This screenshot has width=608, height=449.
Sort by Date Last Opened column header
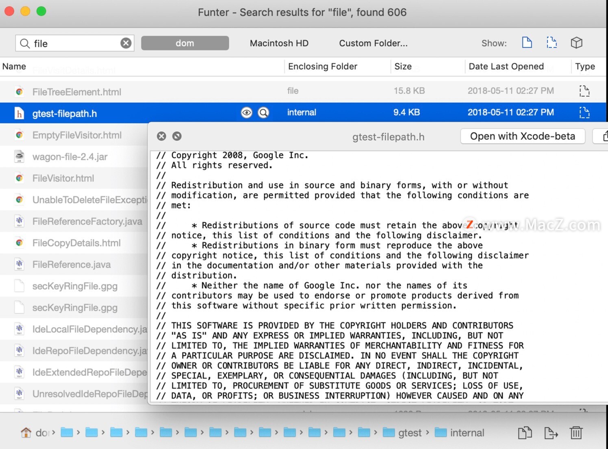[506, 67]
